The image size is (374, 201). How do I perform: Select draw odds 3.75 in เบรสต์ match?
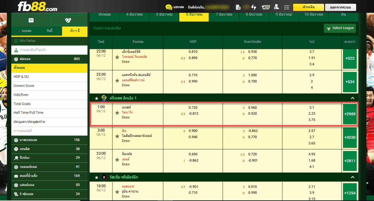[312, 120]
